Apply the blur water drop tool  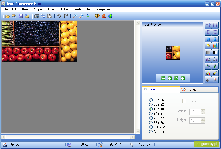[208, 39]
